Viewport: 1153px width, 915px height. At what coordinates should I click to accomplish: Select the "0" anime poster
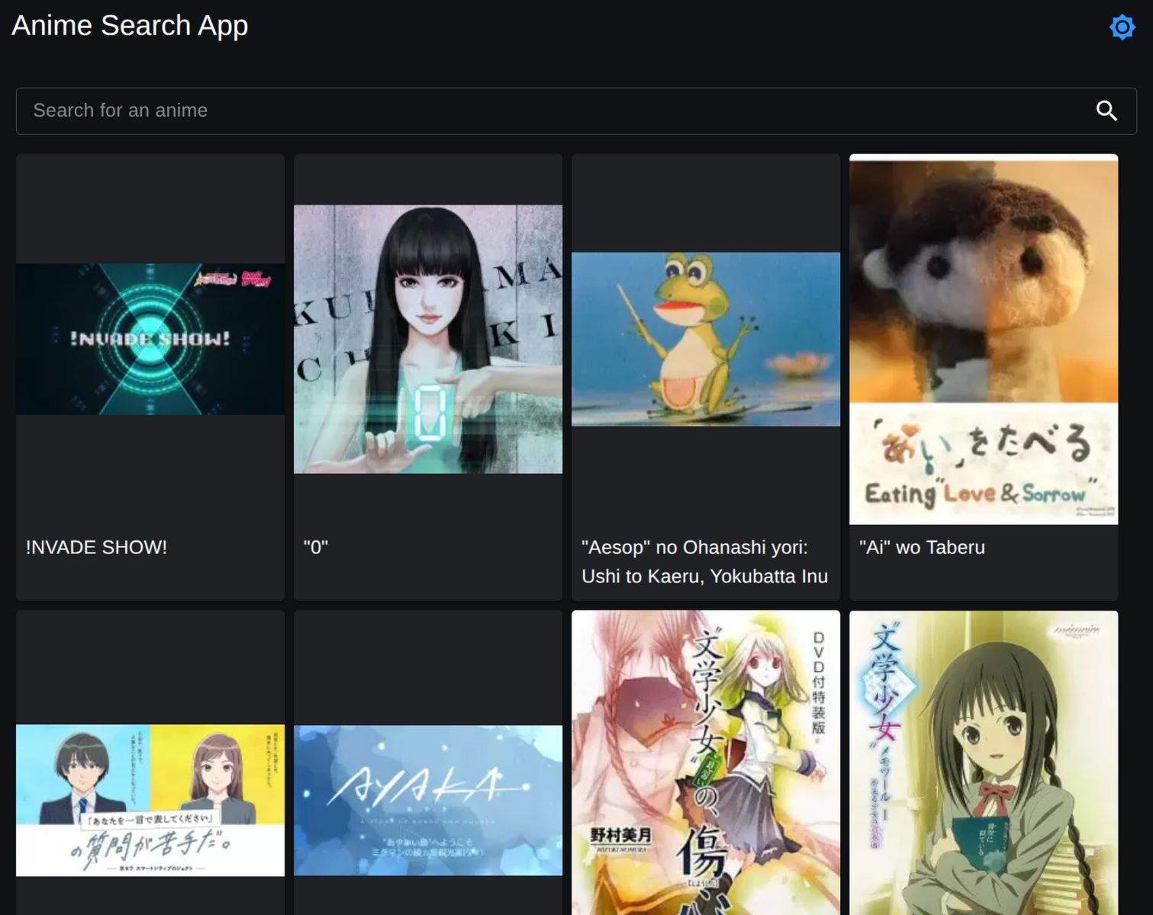tap(427, 339)
